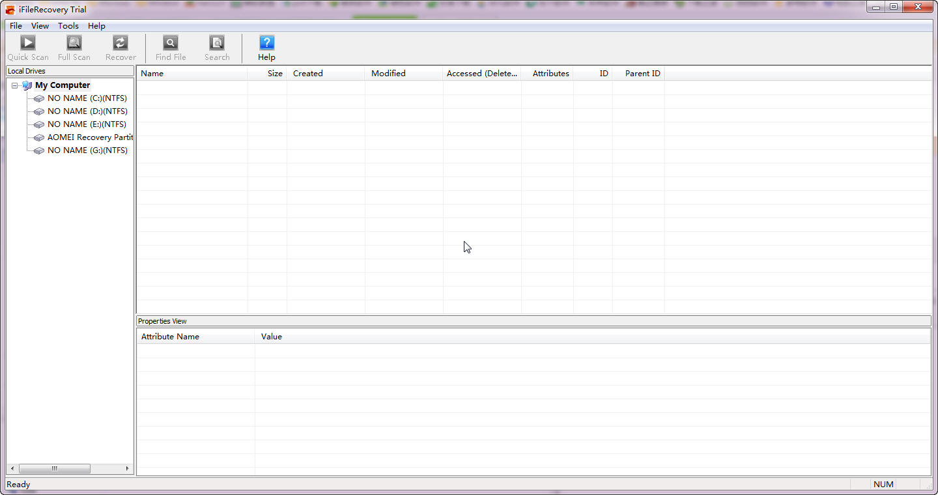
Task: Click left arrow of drives panel scrollbar
Action: (x=12, y=468)
